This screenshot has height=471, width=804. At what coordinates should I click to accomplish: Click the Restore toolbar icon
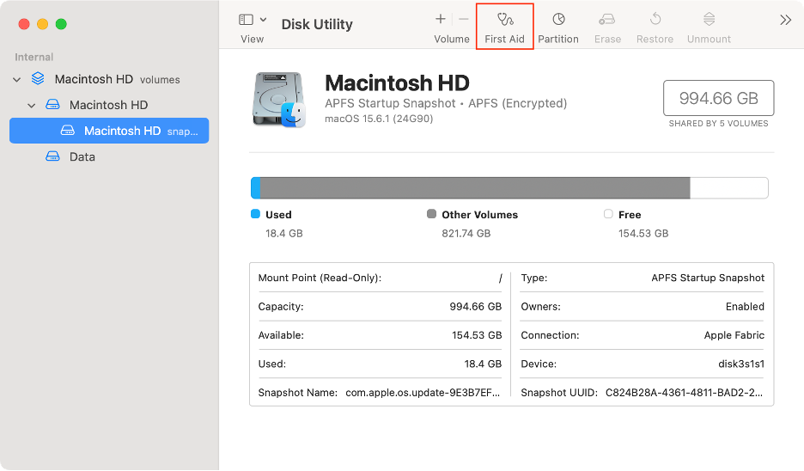pos(655,20)
